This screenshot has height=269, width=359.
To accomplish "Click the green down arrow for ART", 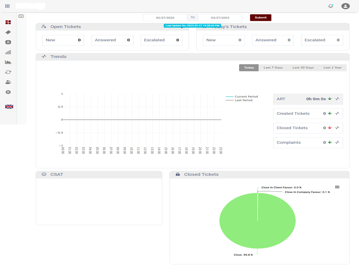I will (x=330, y=99).
